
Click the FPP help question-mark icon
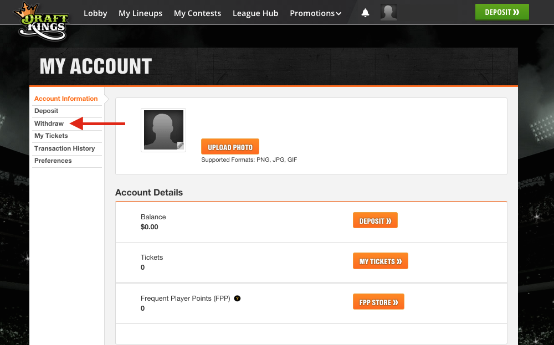coord(238,298)
